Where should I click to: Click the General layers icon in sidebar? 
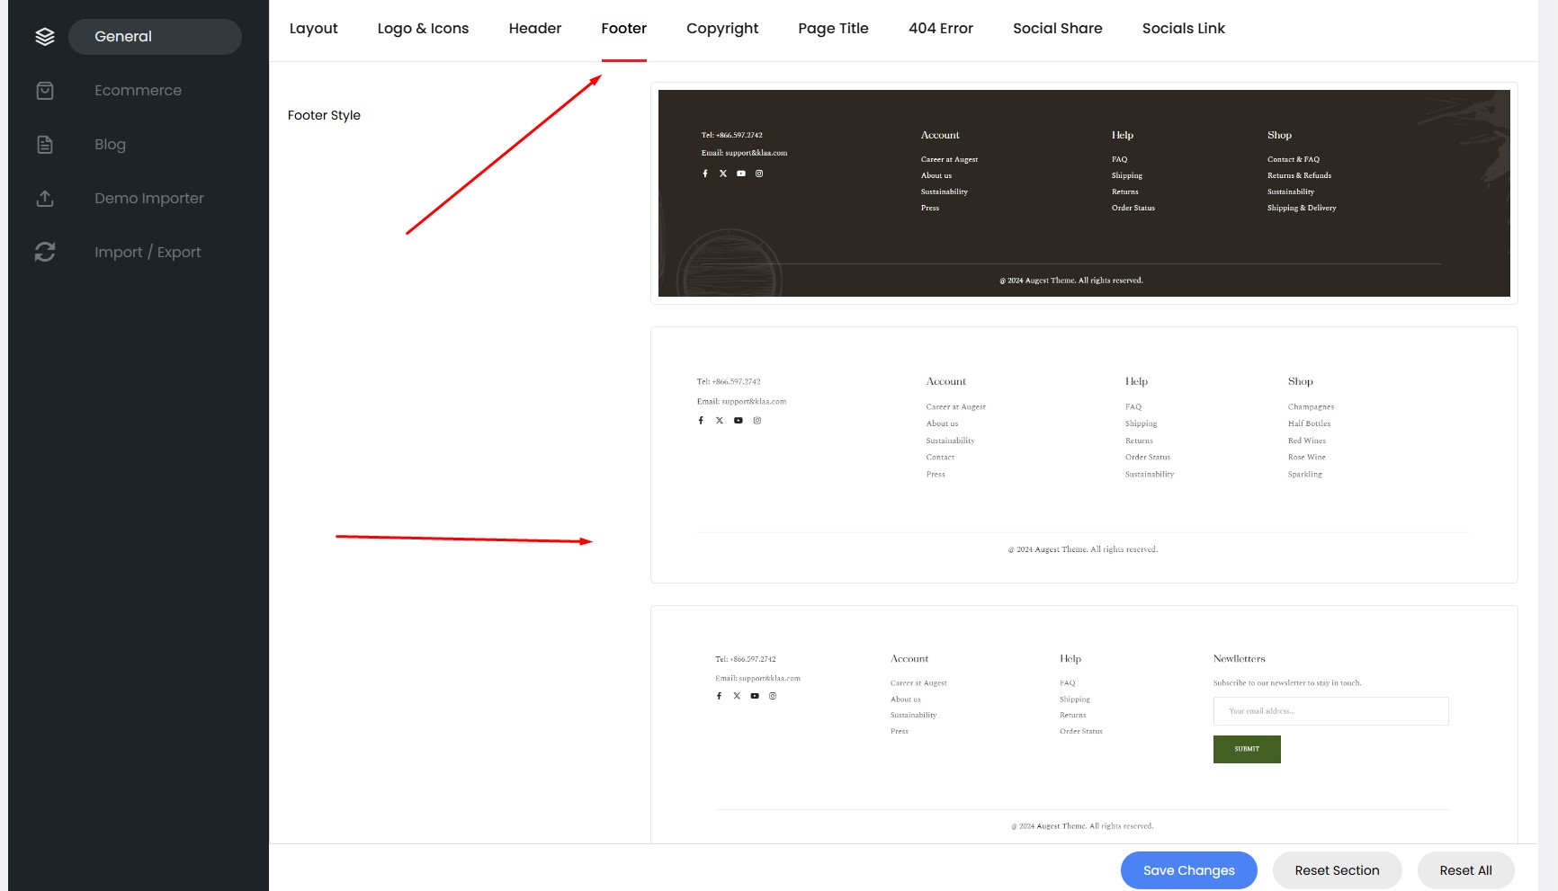coord(45,37)
